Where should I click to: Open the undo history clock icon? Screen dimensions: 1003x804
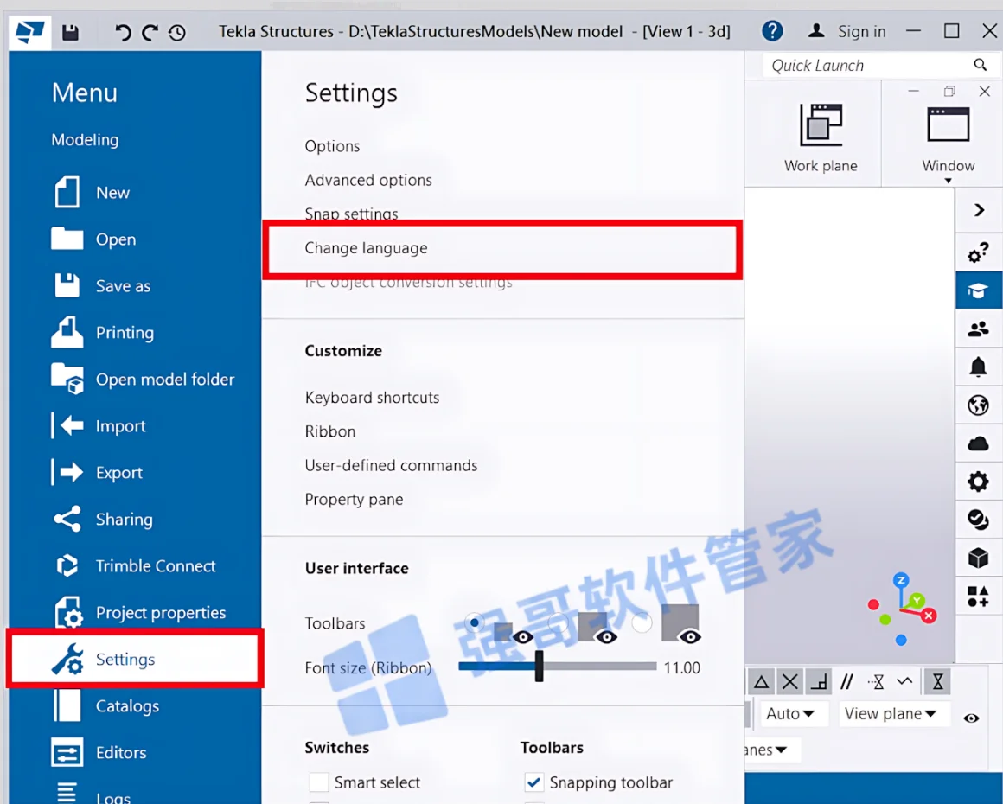click(177, 32)
